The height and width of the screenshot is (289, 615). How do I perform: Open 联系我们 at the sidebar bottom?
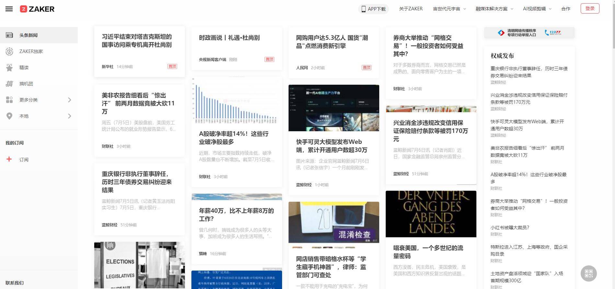point(15,283)
